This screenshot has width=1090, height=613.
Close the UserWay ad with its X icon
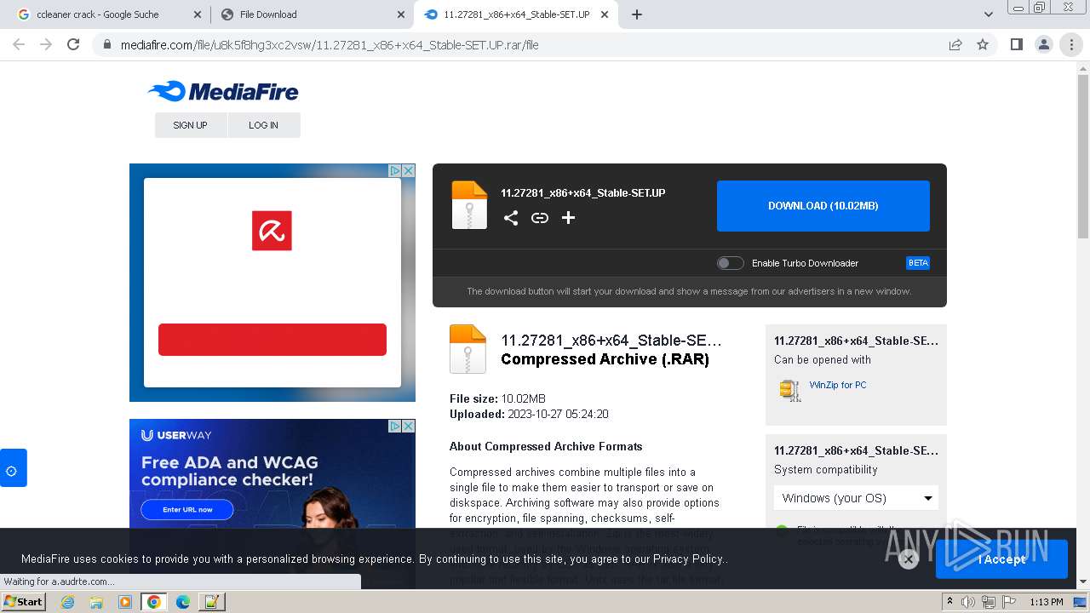[x=409, y=426]
